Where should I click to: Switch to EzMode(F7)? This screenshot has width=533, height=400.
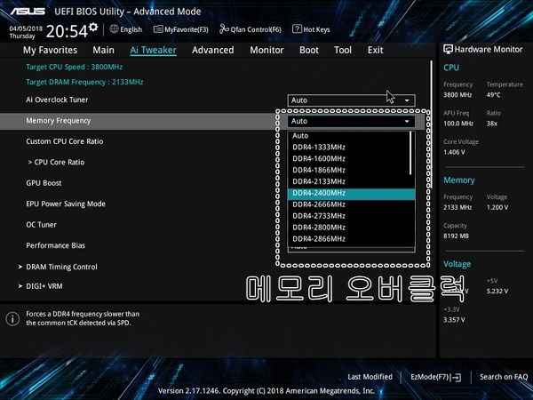click(x=436, y=377)
